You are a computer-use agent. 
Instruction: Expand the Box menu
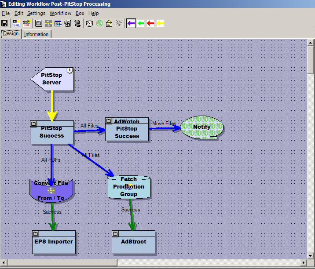tap(80, 13)
